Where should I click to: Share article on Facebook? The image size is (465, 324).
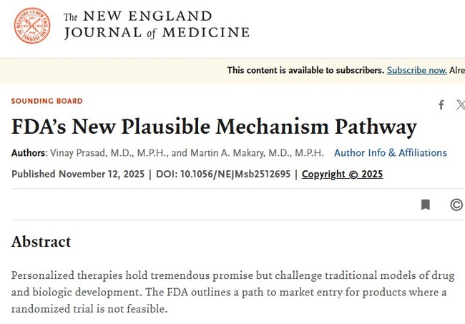[x=441, y=105]
